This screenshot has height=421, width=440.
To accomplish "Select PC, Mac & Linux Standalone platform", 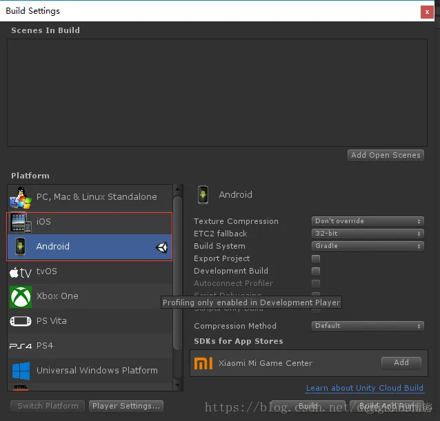I will (90, 198).
